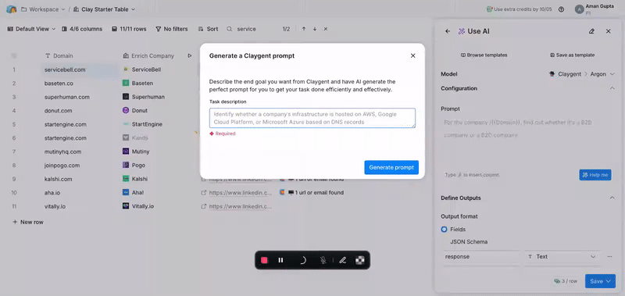Close the Use AI panel
Image resolution: width=625 pixels, height=296 pixels.
click(609, 31)
